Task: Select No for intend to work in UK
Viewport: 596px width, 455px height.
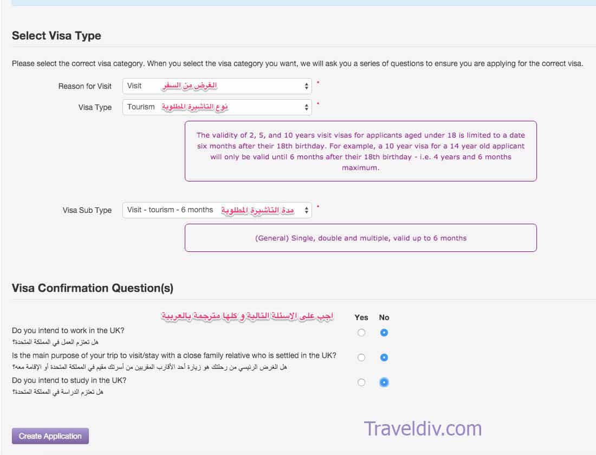Action: coord(384,333)
